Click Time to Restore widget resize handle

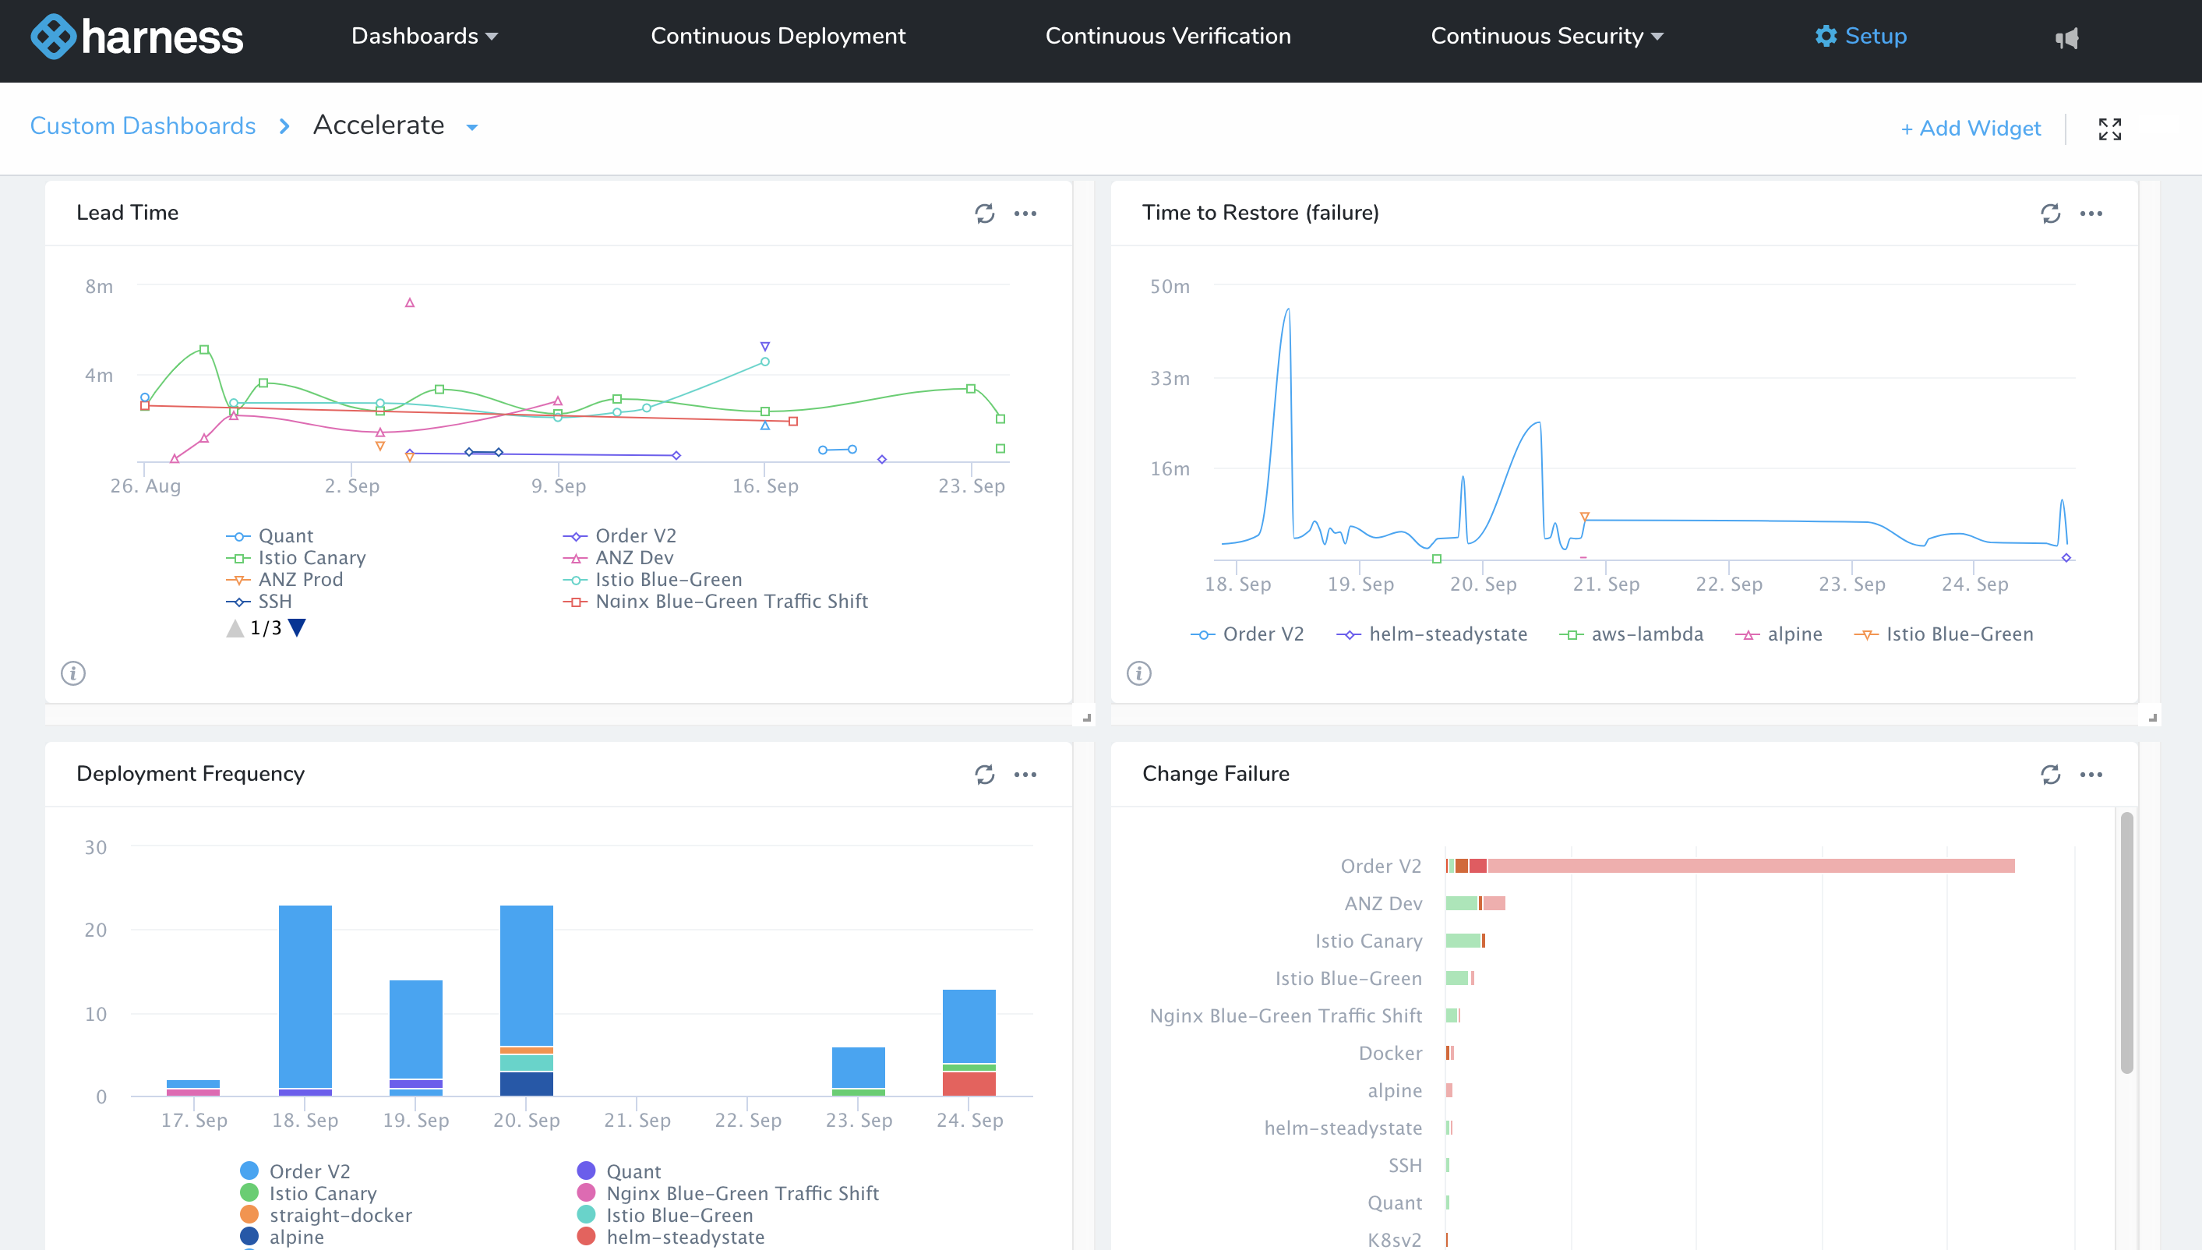pos(2152,717)
